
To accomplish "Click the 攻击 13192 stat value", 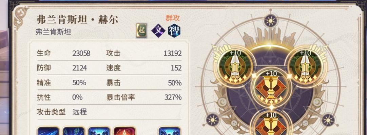I will [x=173, y=53].
